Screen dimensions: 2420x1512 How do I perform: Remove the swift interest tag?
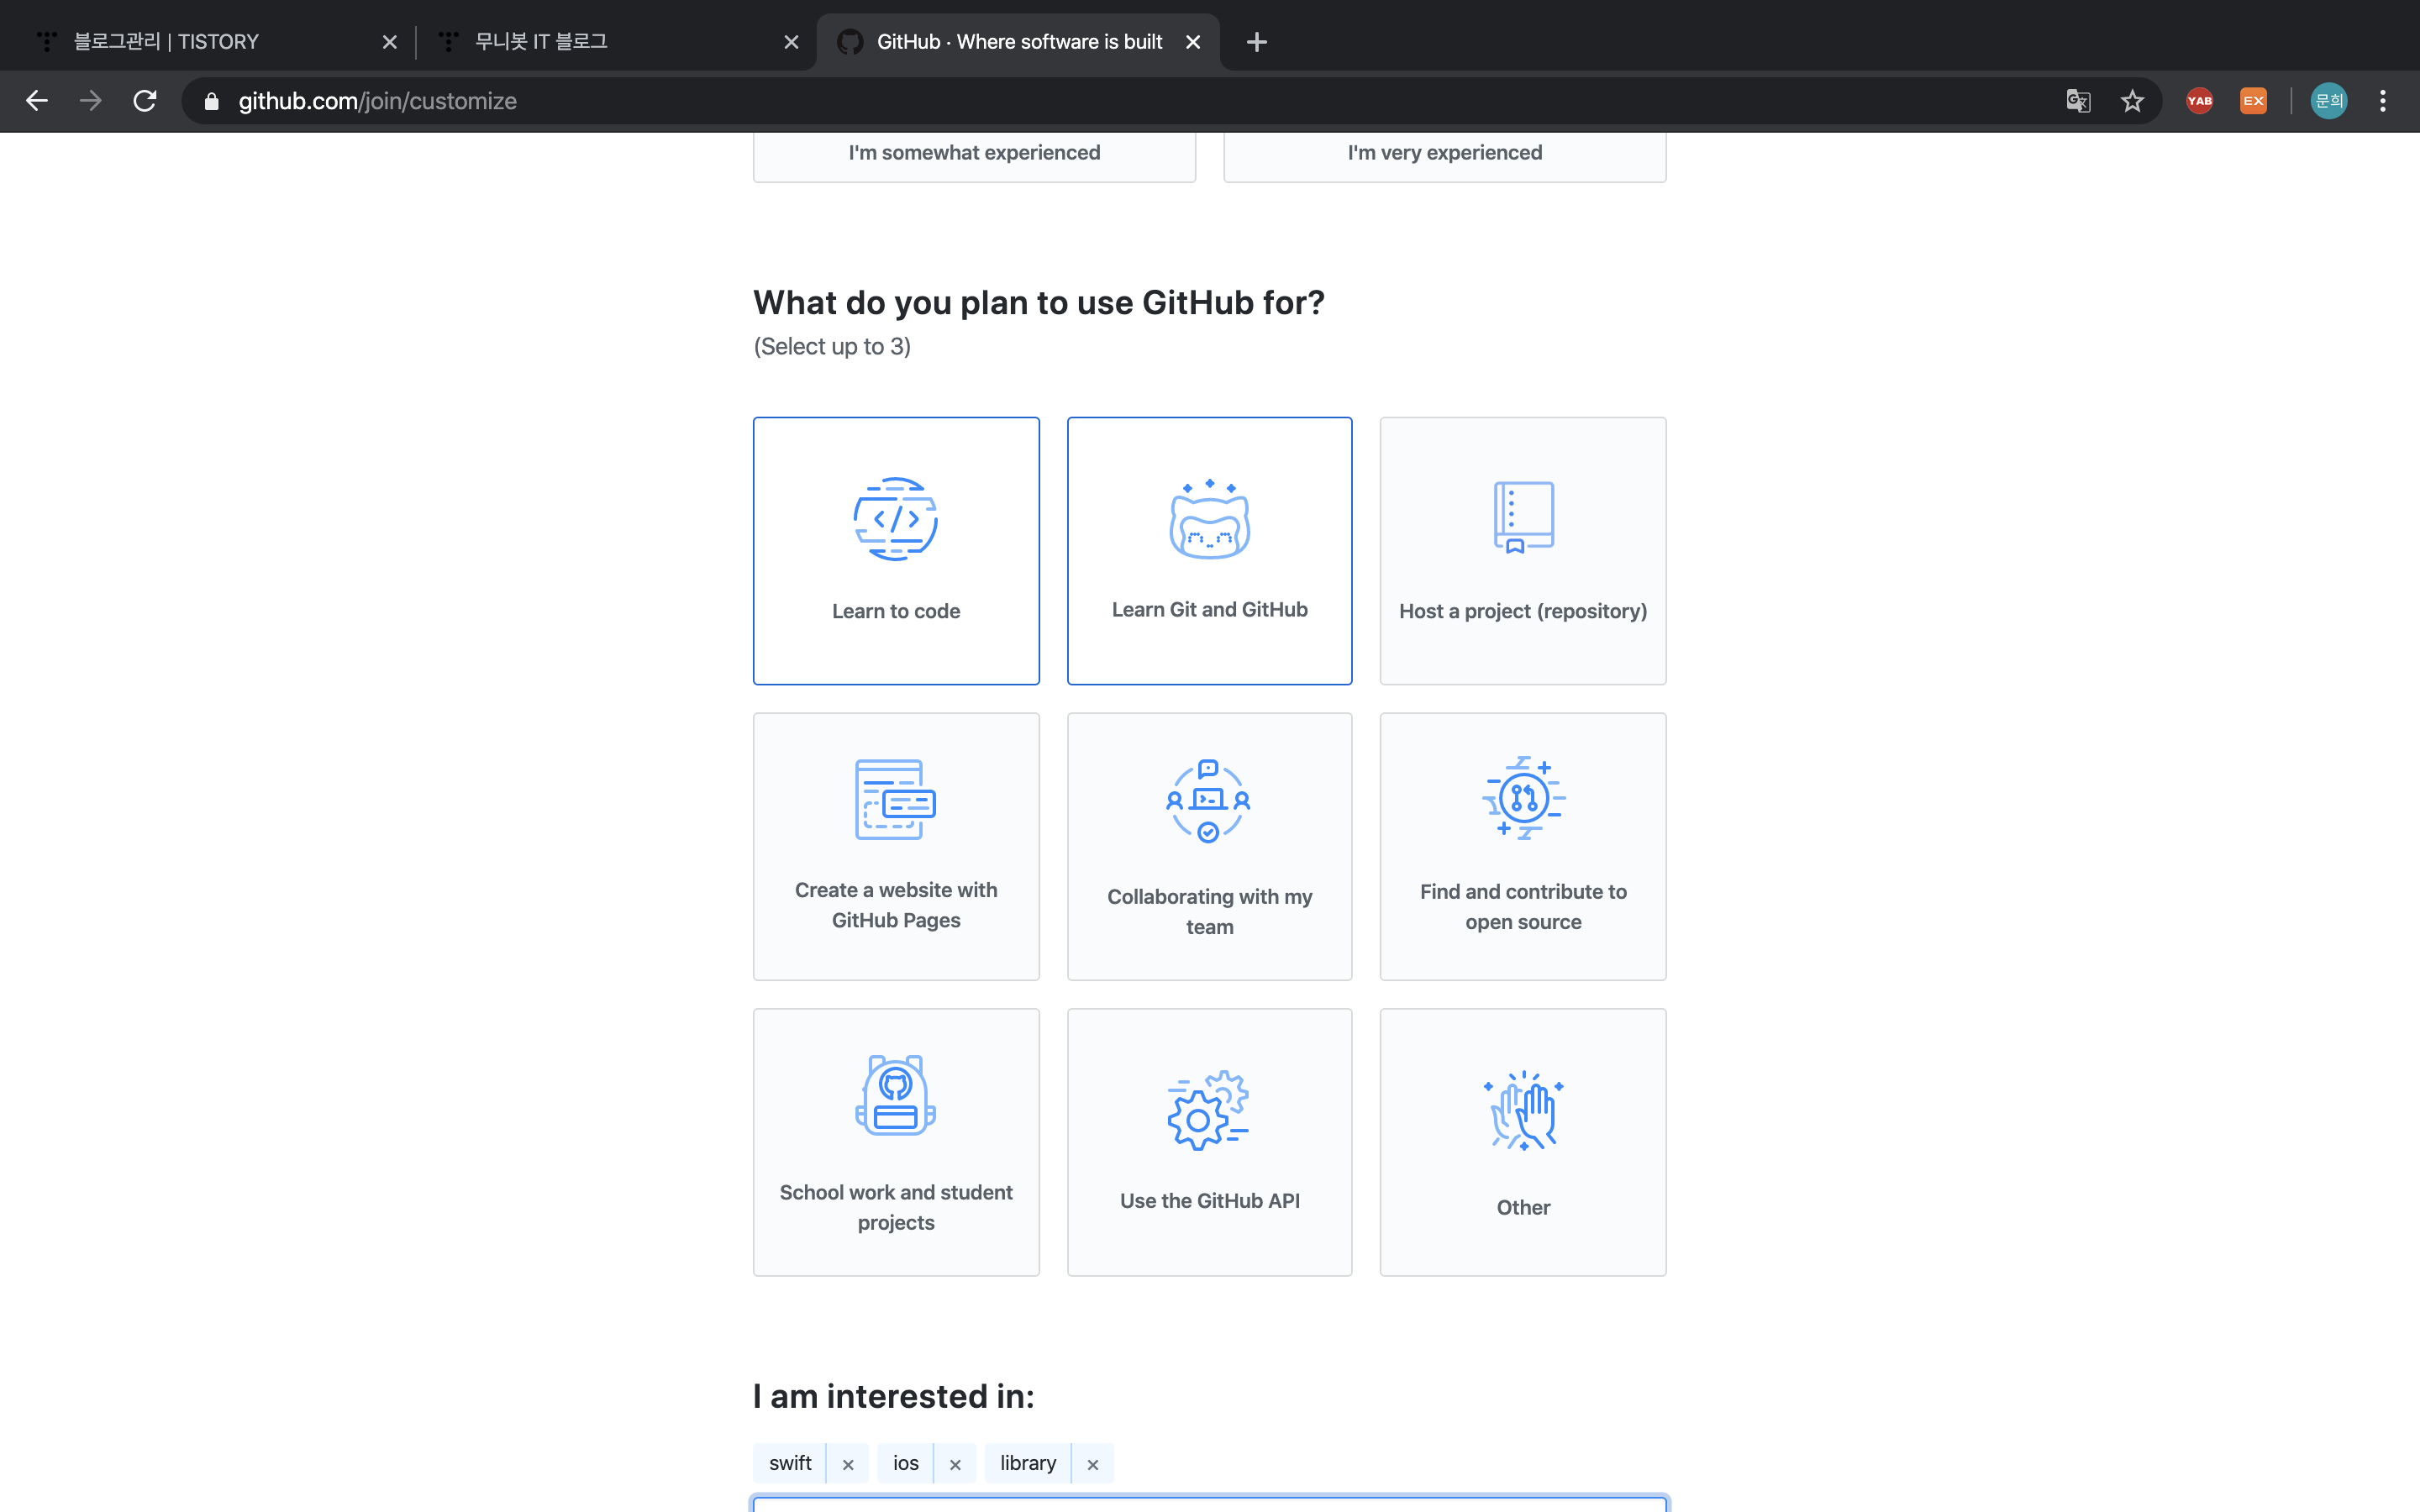[848, 1464]
